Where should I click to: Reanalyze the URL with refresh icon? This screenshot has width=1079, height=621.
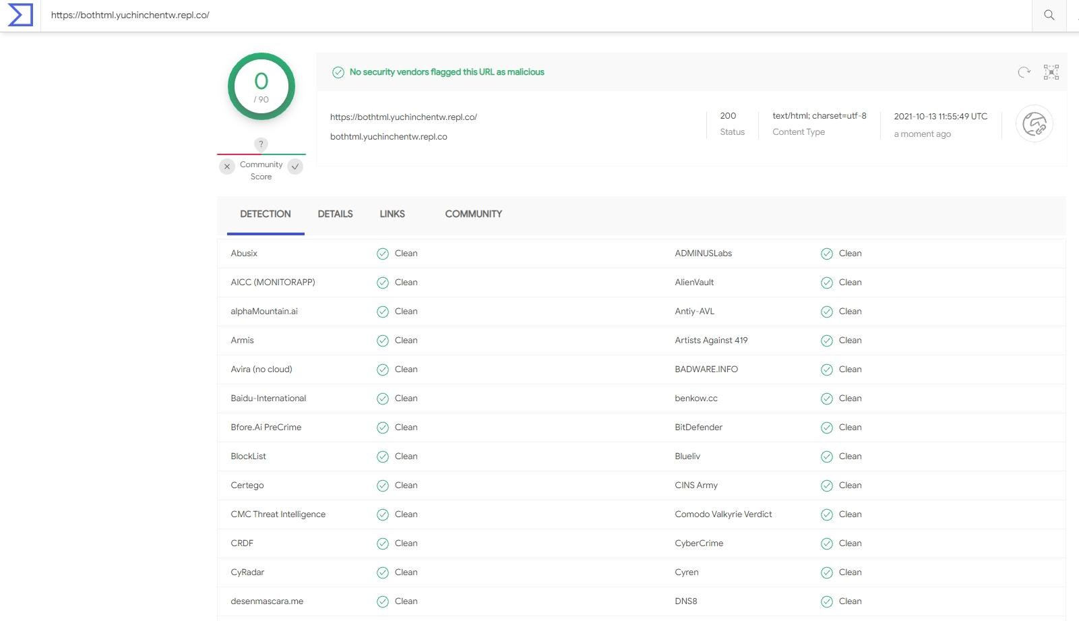[x=1024, y=72]
